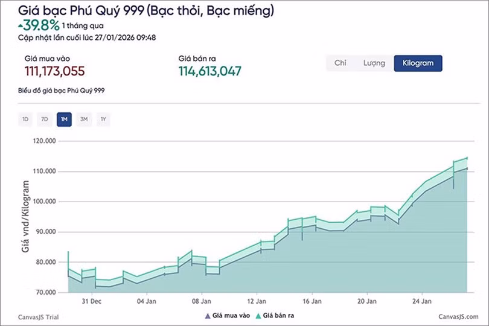The height and width of the screenshot is (326, 489).
Task: Select the Chỉ unit option
Action: [x=340, y=63]
